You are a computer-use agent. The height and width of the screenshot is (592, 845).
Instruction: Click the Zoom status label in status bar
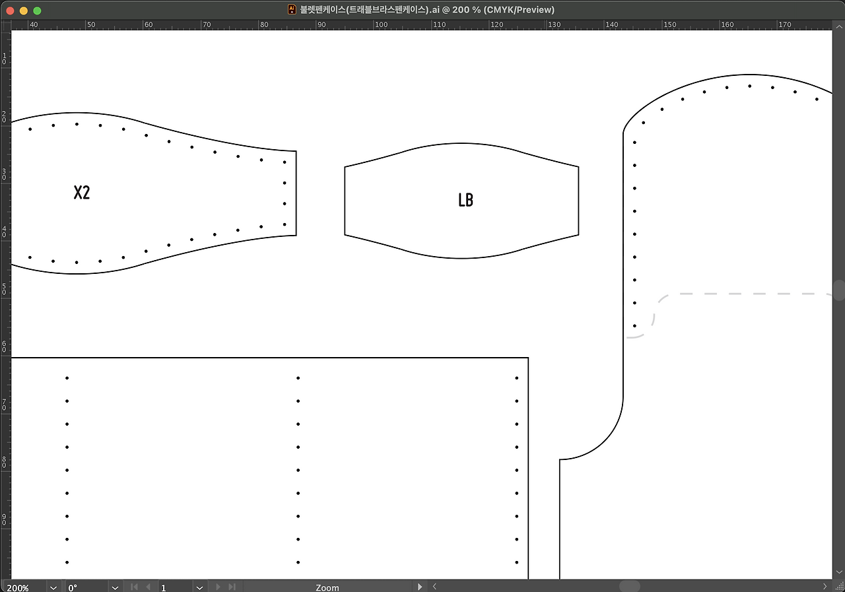(327, 587)
